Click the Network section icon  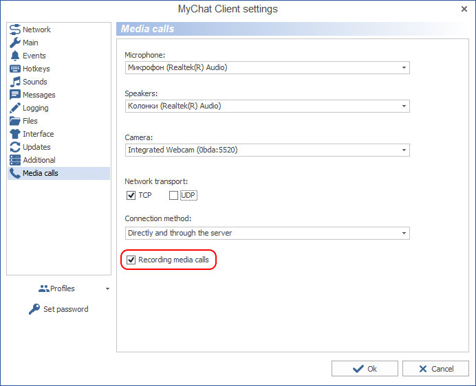tap(15, 30)
